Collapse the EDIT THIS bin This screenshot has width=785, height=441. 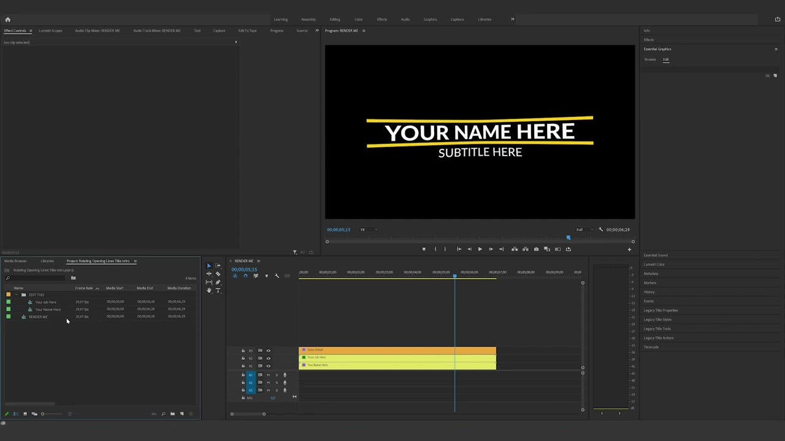[16, 295]
